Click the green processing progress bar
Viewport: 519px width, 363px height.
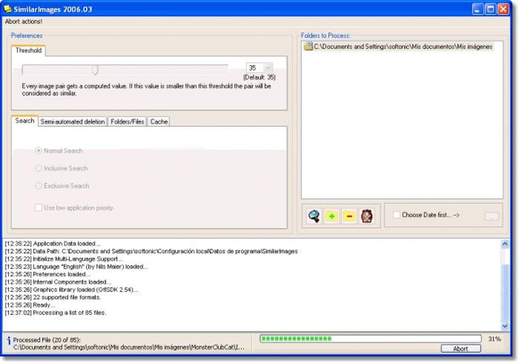370,339
